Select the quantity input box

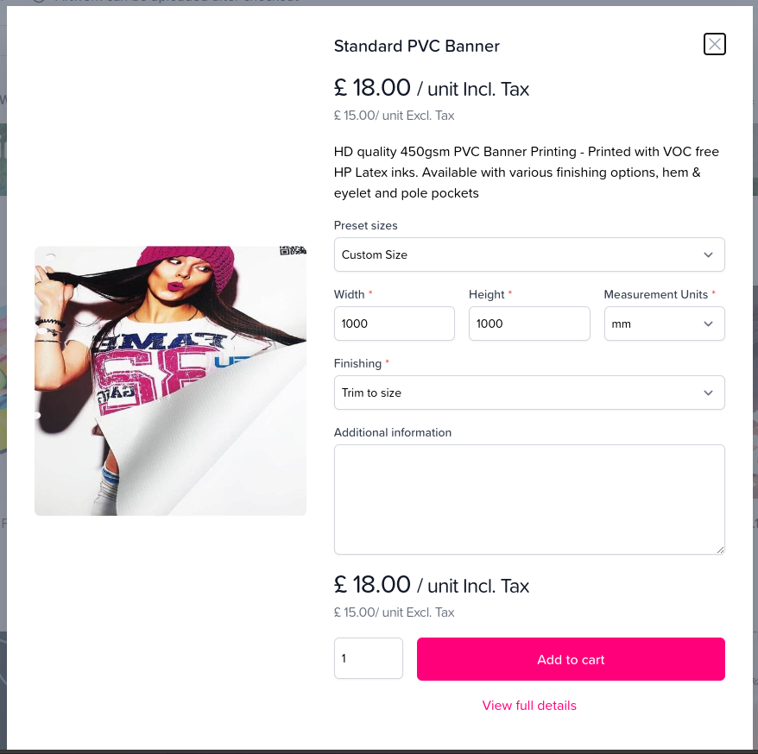click(x=368, y=658)
